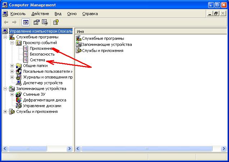Click Службы и приложения icon in right pane
The width and height of the screenshot is (229, 162).
click(79, 51)
